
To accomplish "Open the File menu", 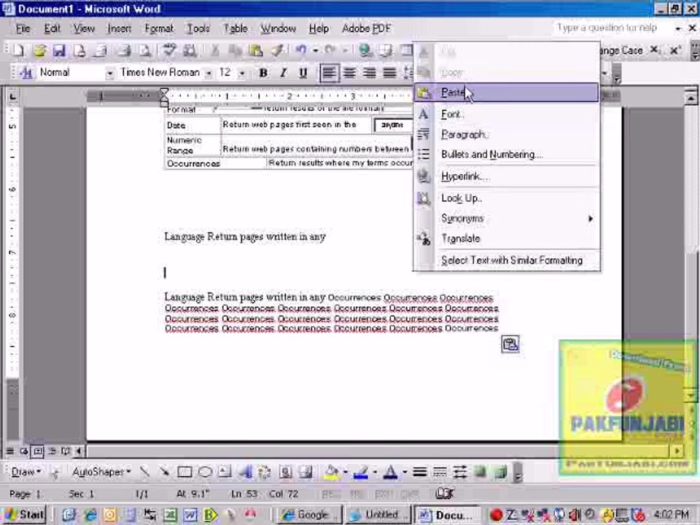I will click(x=23, y=29).
